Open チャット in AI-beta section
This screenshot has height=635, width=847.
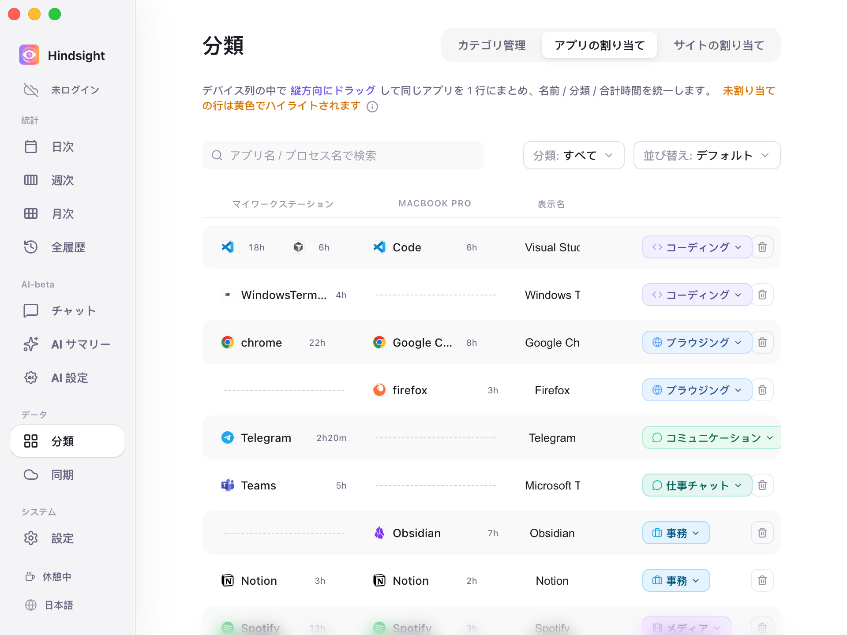(67, 310)
